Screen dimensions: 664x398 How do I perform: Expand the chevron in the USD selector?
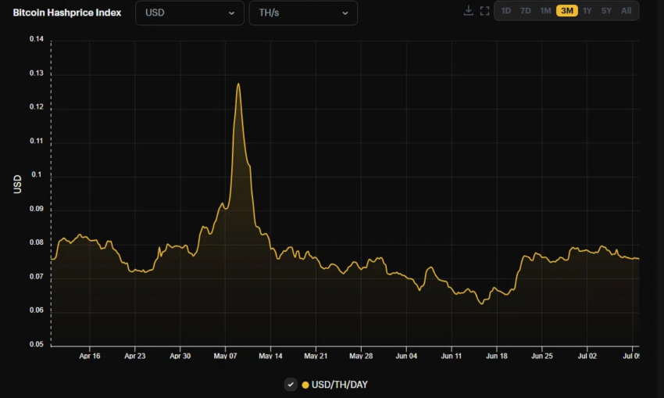tap(231, 13)
